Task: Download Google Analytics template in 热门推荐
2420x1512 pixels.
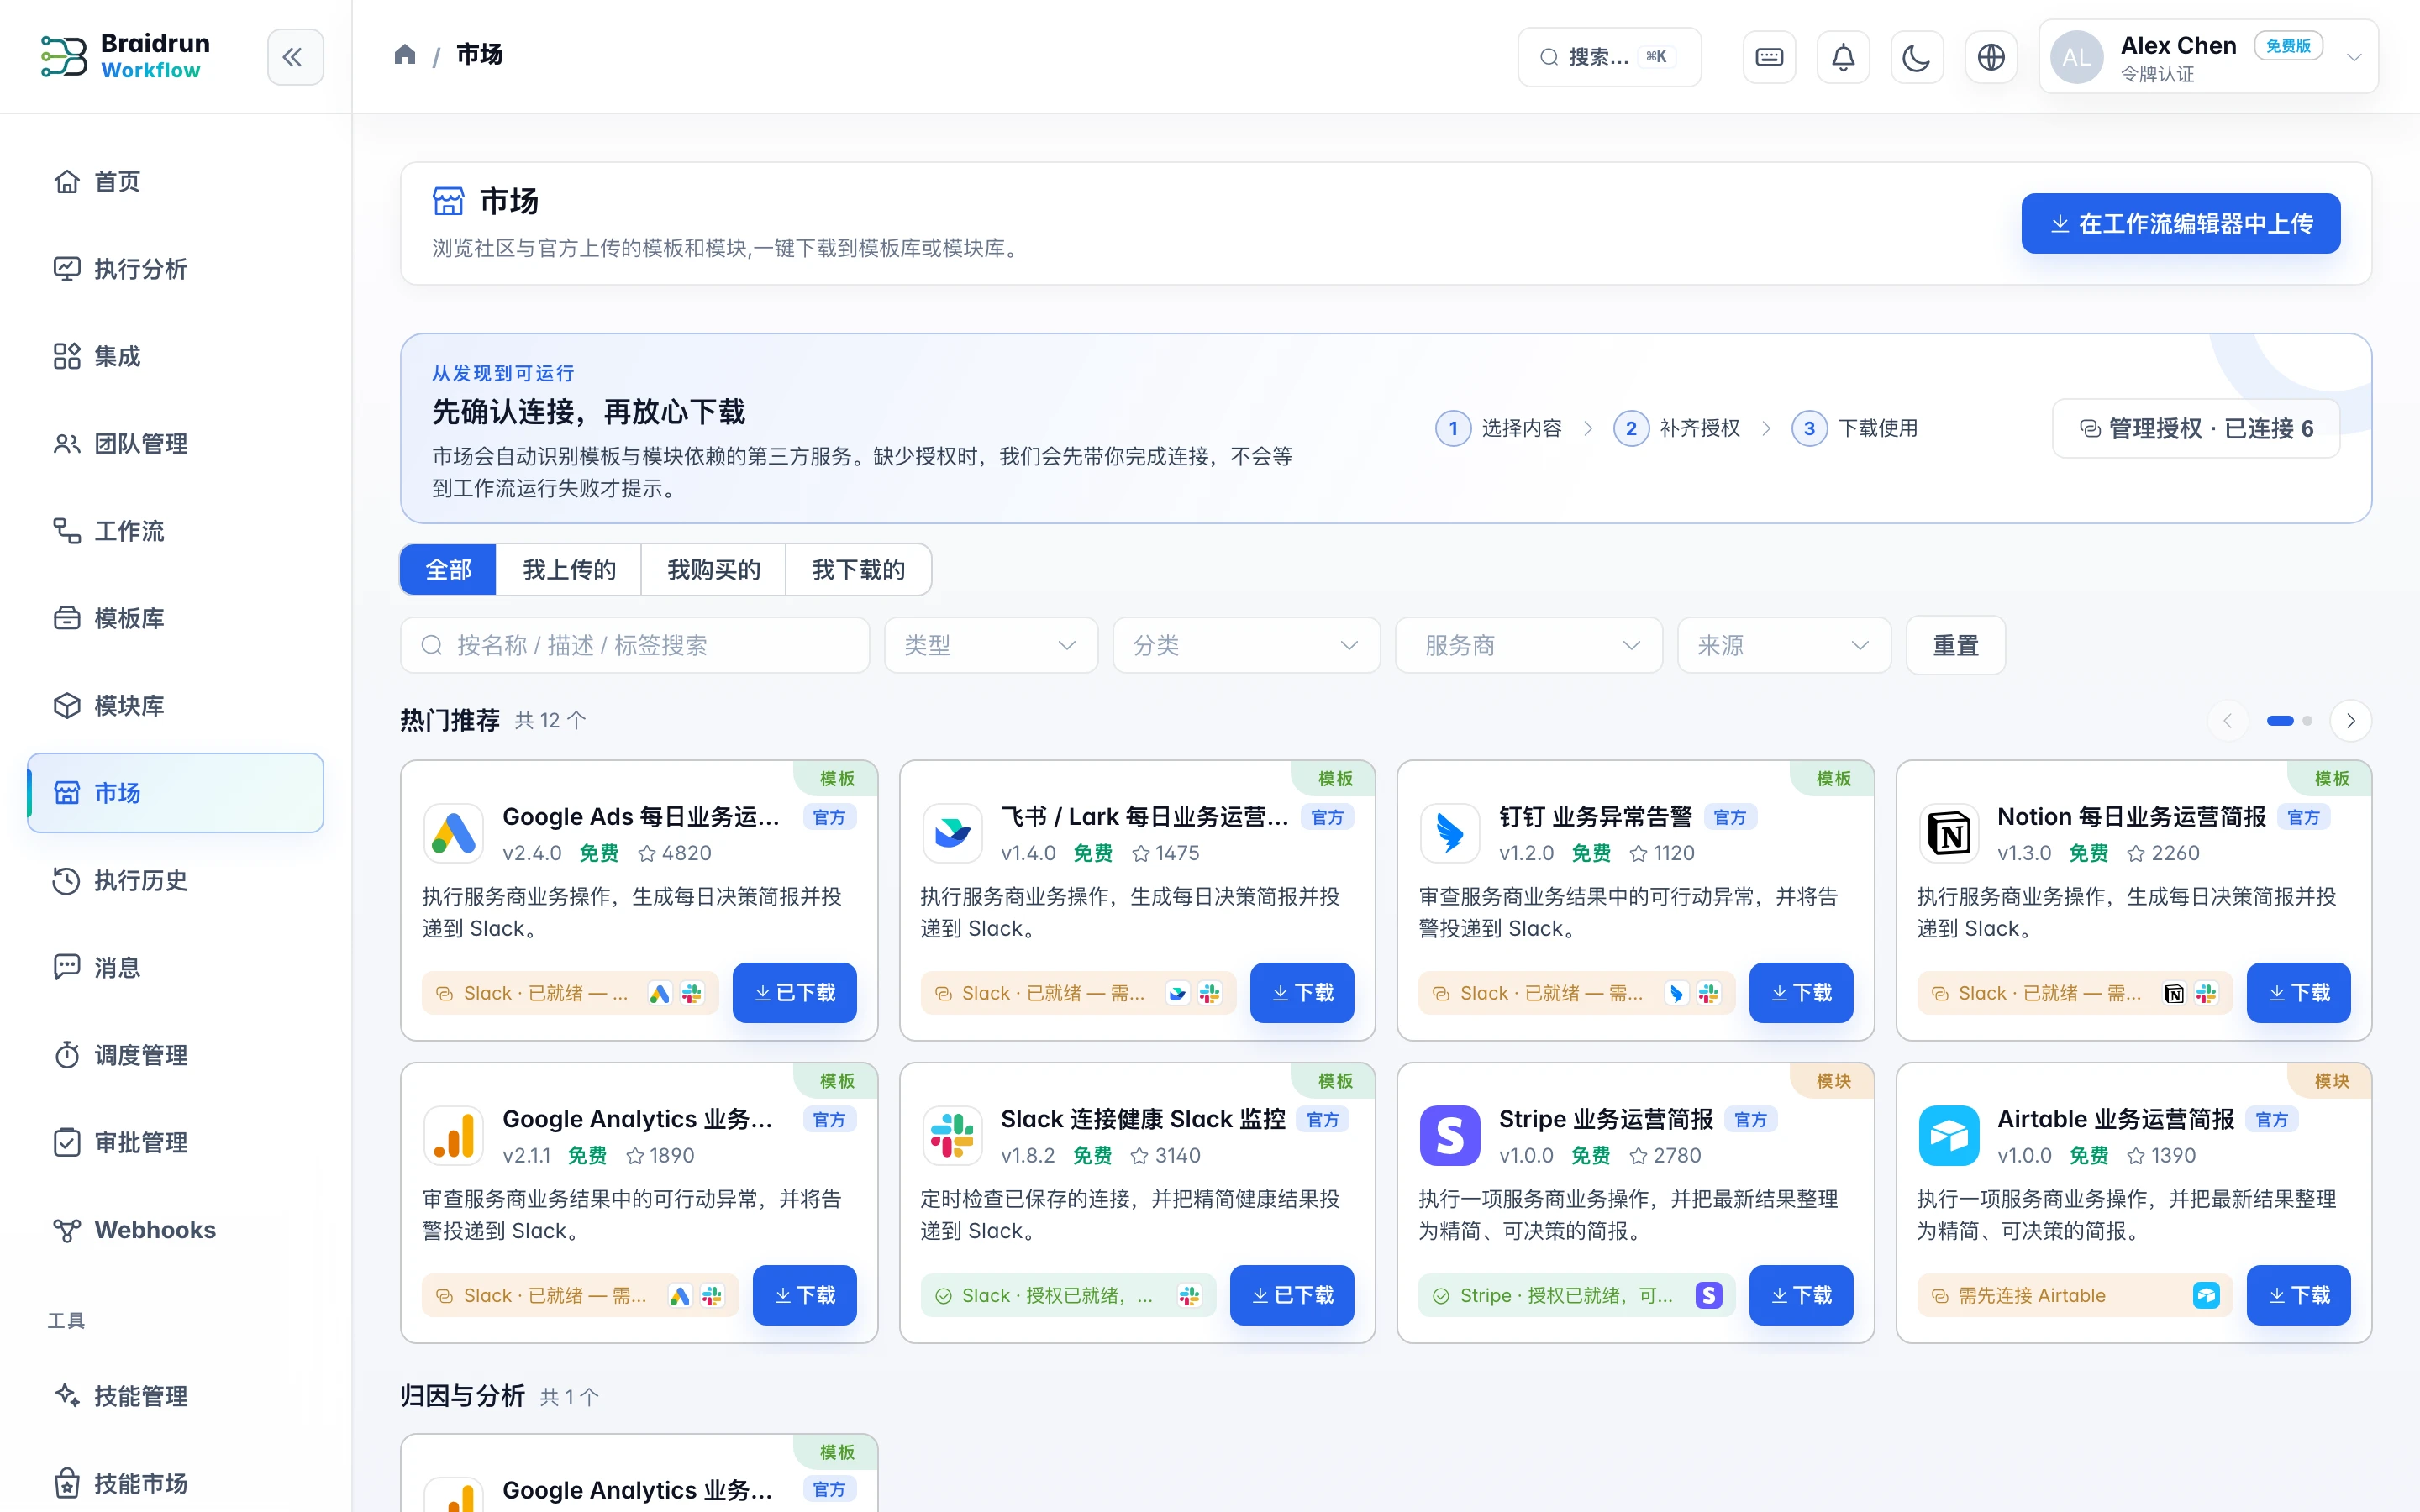Action: pyautogui.click(x=804, y=1295)
